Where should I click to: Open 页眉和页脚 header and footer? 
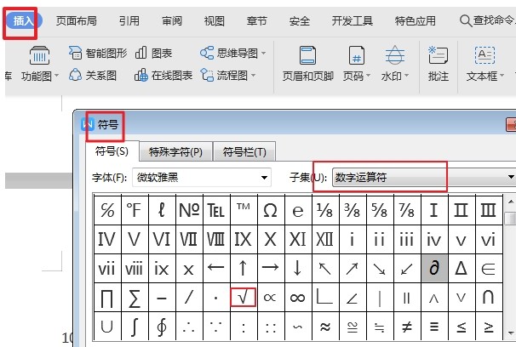308,65
